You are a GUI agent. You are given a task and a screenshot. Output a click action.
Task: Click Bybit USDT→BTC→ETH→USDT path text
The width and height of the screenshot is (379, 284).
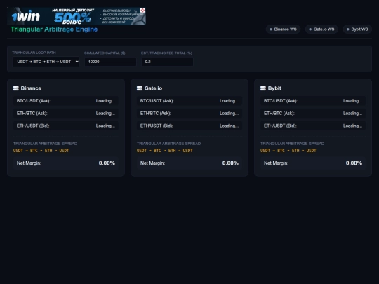pyautogui.click(x=288, y=151)
